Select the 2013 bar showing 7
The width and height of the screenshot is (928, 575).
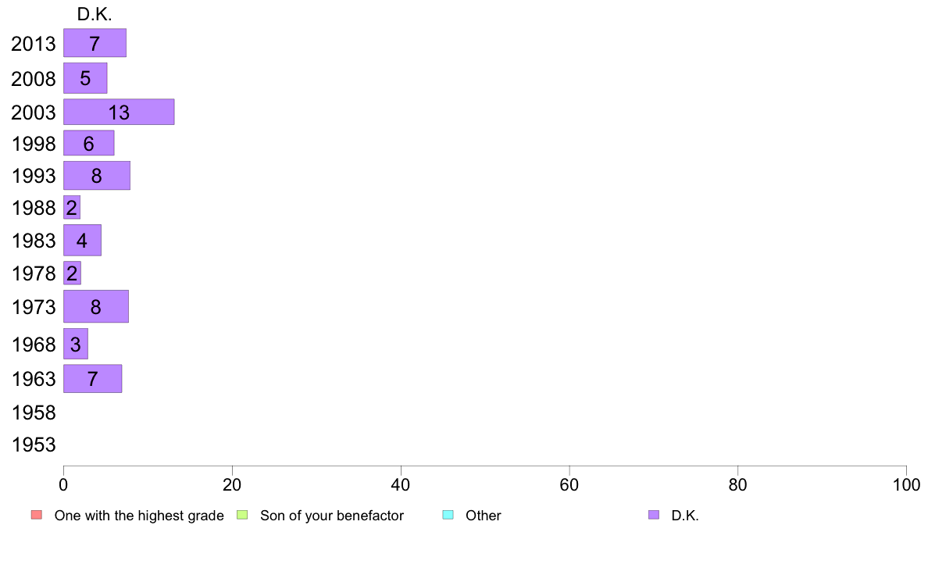point(95,43)
